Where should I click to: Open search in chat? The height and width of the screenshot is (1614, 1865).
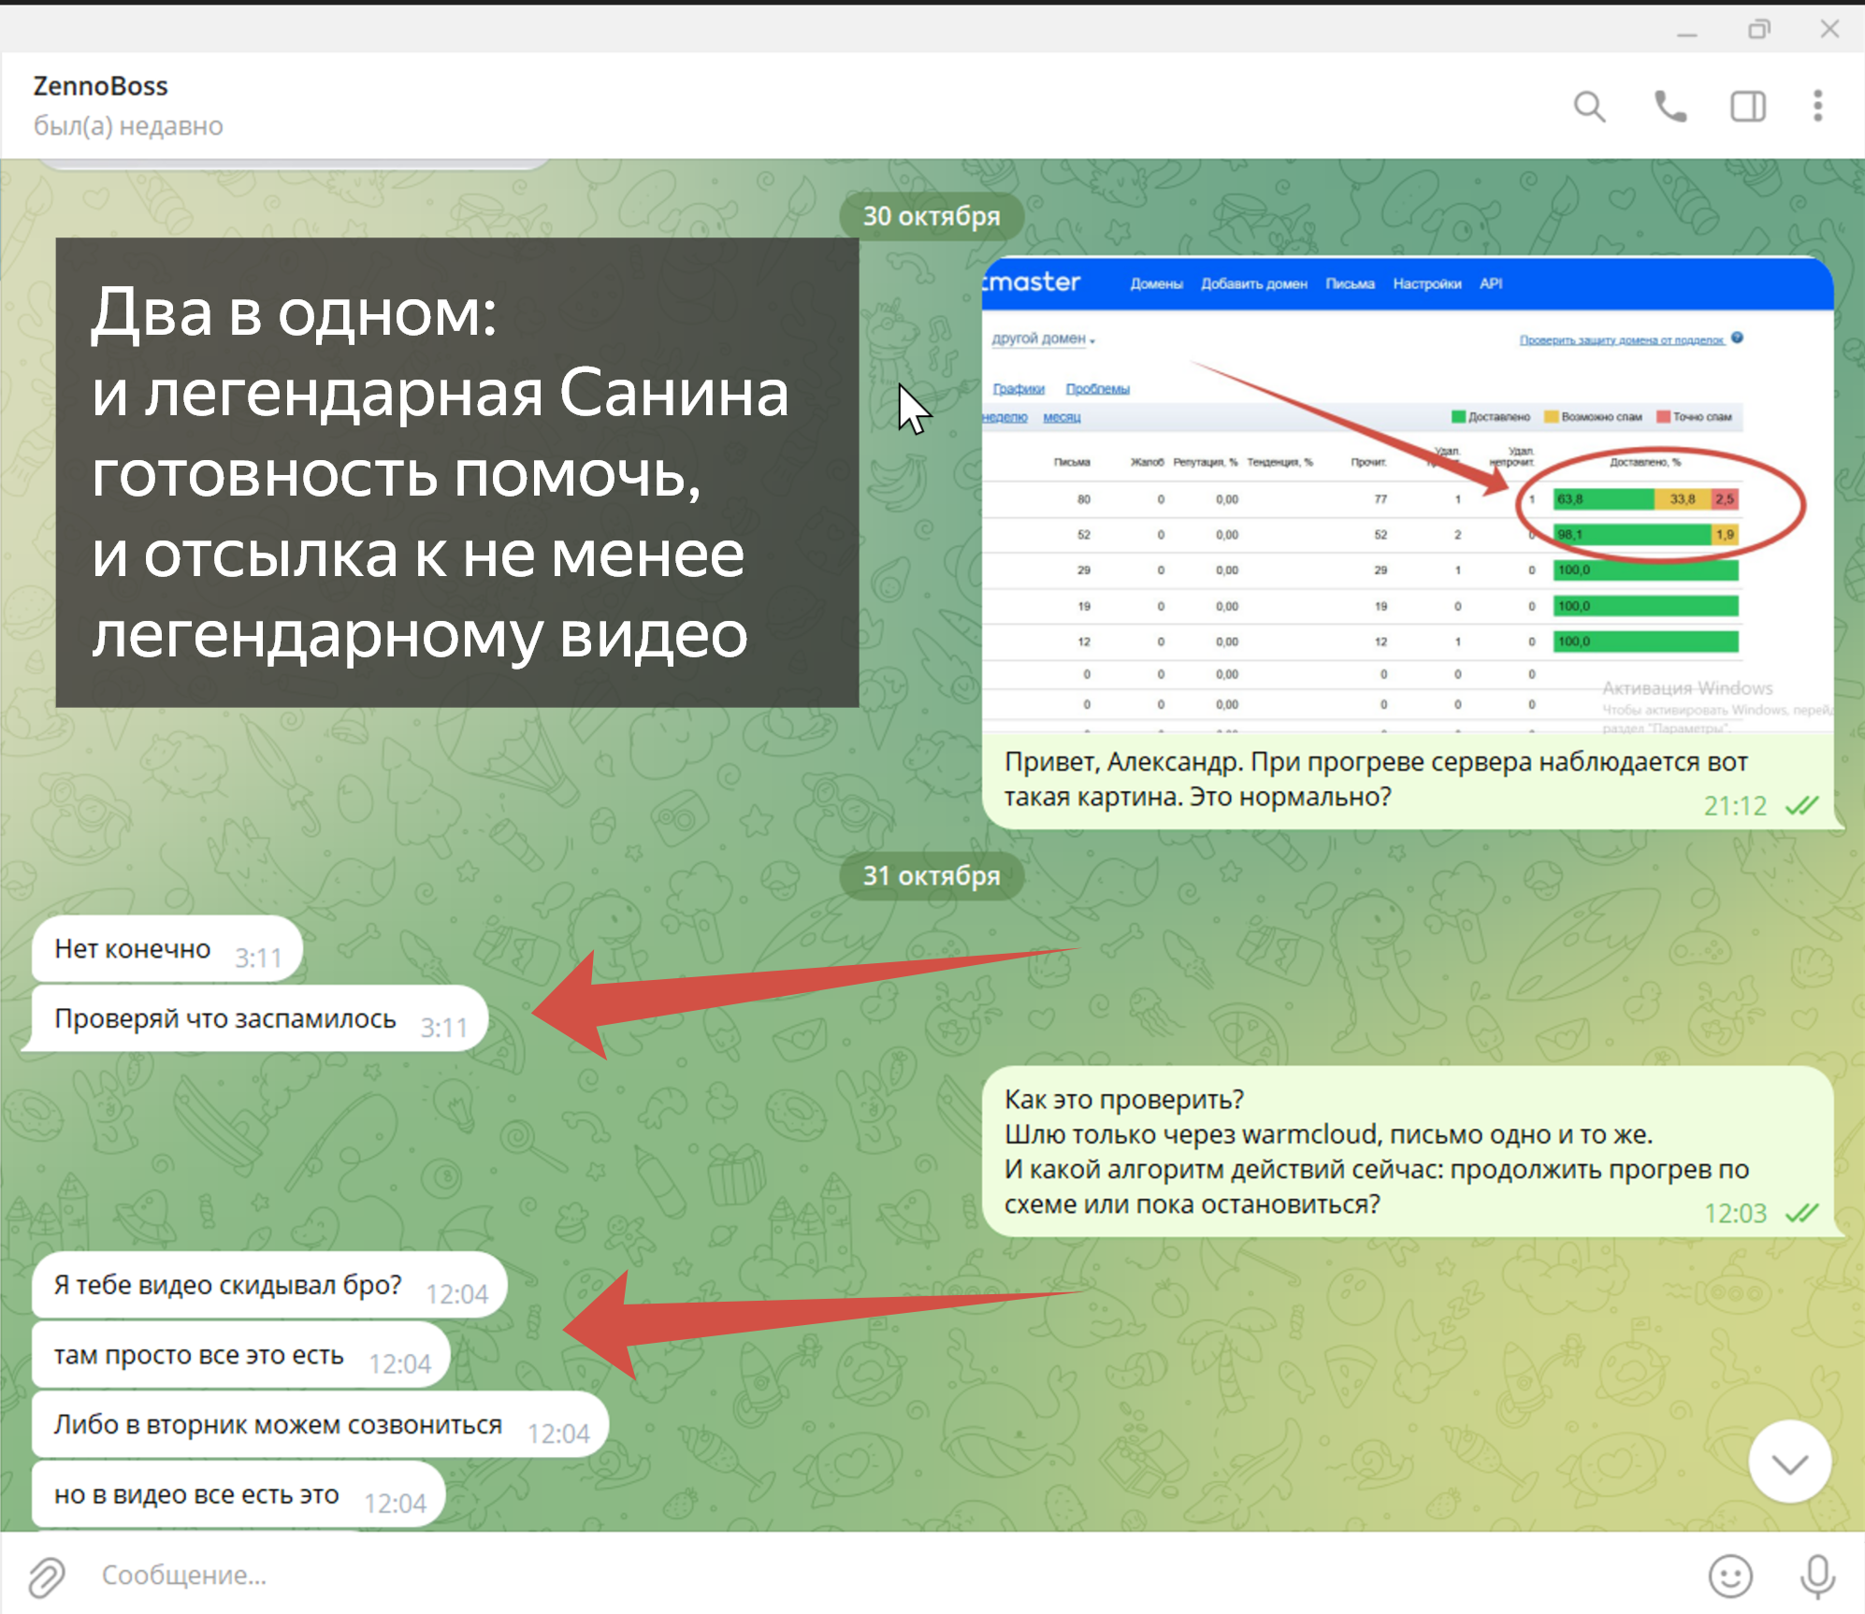pyautogui.click(x=1589, y=107)
